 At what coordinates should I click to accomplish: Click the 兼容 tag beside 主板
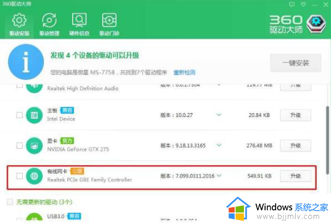pyautogui.click(x=67, y=110)
